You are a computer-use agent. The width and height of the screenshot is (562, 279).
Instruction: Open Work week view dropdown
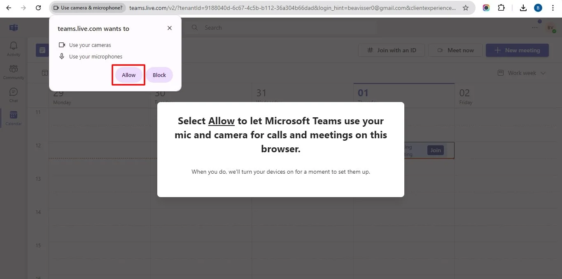522,73
